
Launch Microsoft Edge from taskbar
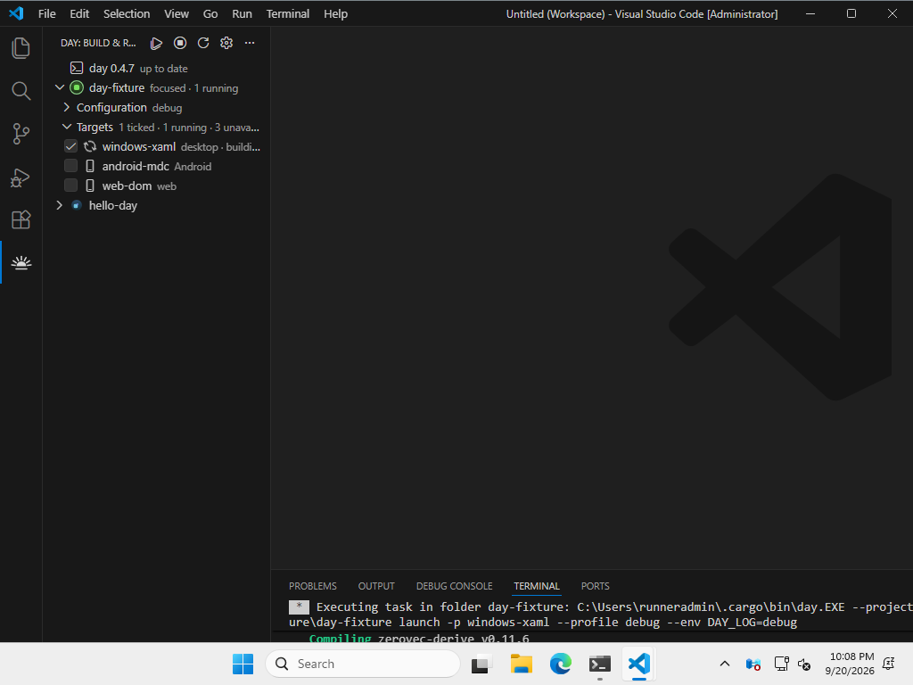(560, 664)
